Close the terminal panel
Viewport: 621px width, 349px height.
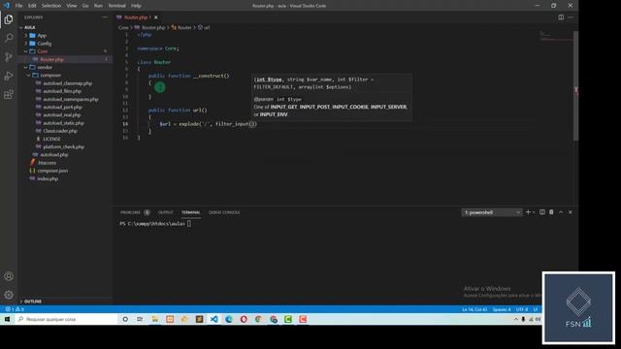[x=571, y=212]
